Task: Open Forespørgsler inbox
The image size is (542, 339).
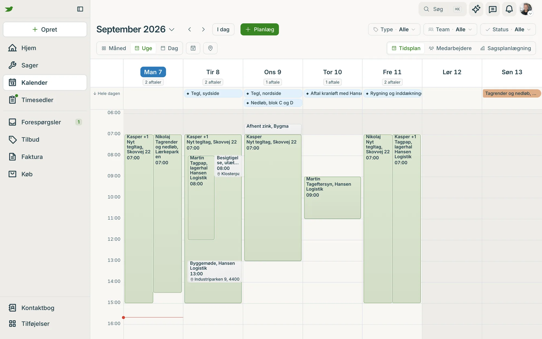Action: (45, 122)
